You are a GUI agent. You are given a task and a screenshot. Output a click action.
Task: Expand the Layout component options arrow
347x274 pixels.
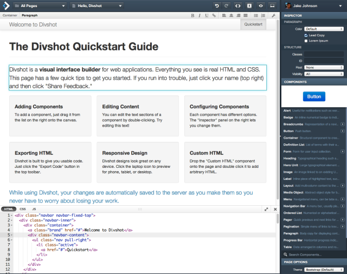[x=342, y=186]
